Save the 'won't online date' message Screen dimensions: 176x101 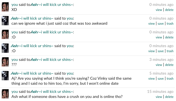coord(161,79)
